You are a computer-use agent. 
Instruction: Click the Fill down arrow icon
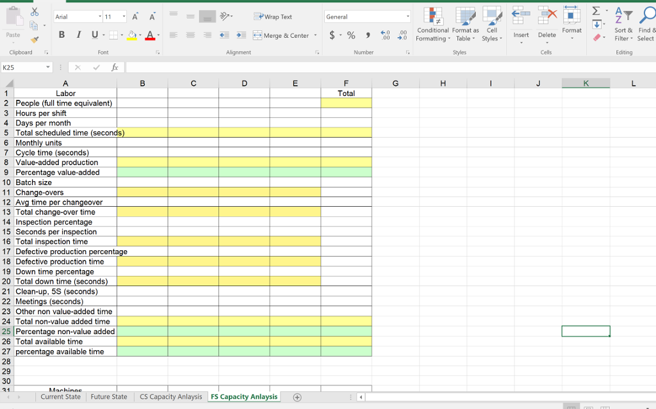coord(597,24)
